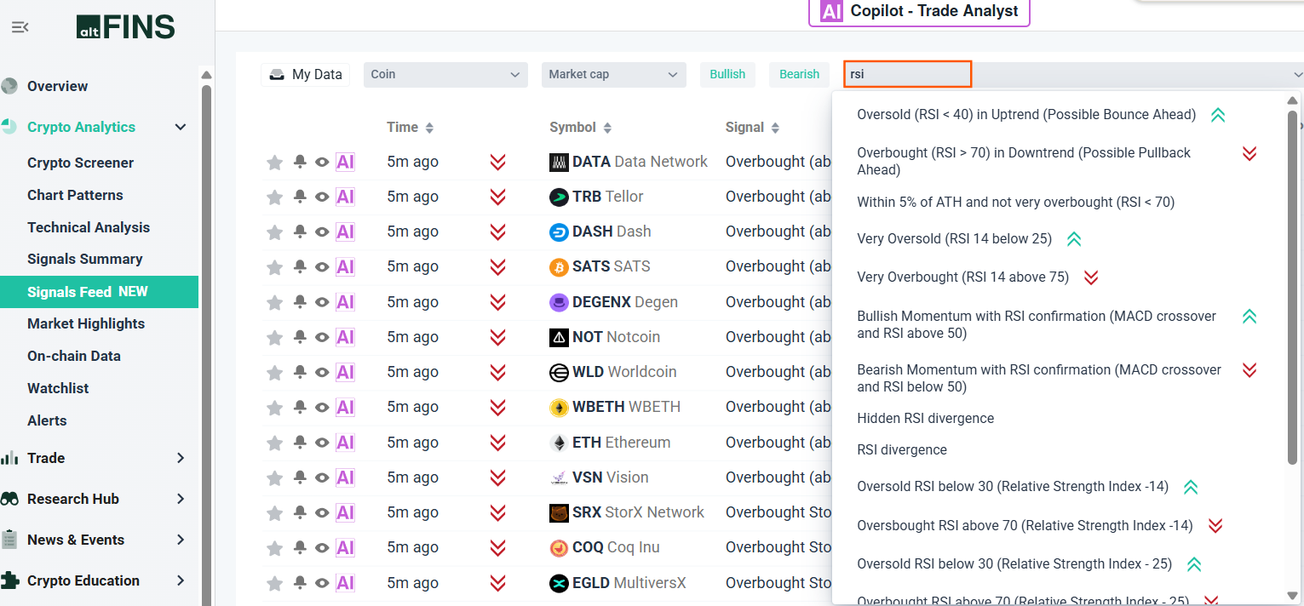The height and width of the screenshot is (606, 1304).
Task: Click the Overview globe icon
Action: (x=9, y=86)
